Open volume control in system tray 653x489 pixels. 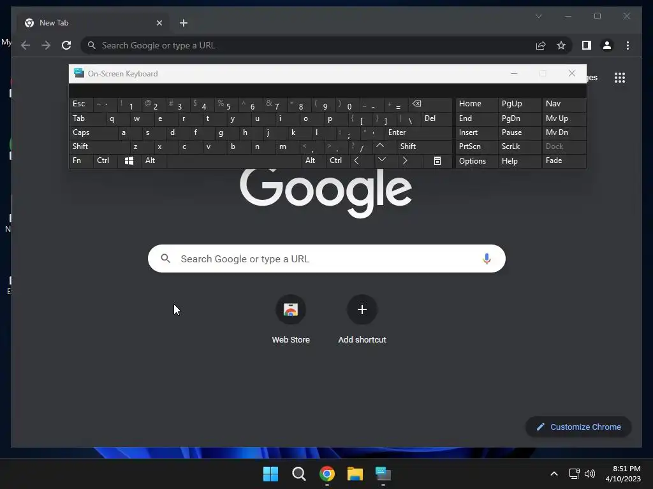click(x=590, y=474)
